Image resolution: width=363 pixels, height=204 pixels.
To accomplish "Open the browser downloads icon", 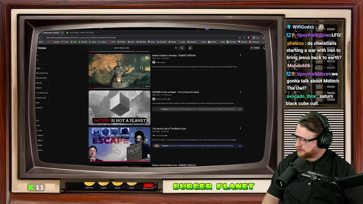I will (258, 37).
